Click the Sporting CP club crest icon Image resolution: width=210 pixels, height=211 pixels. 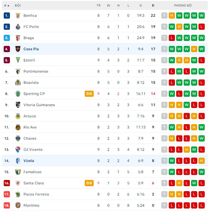18,94
